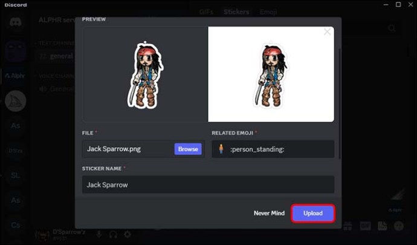The image size is (417, 245).
Task: Click the Sticker Name text field
Action: [208, 185]
